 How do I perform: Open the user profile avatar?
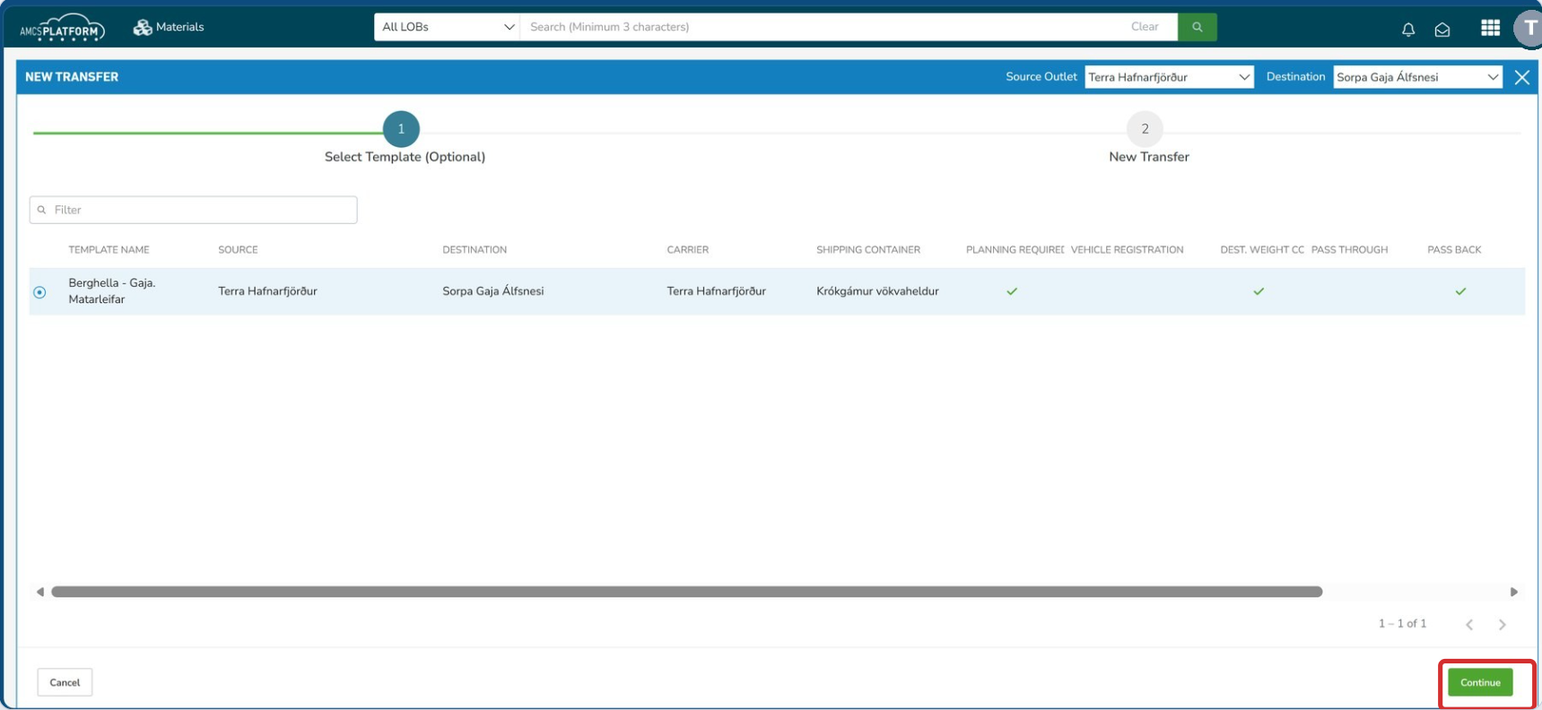click(1528, 28)
